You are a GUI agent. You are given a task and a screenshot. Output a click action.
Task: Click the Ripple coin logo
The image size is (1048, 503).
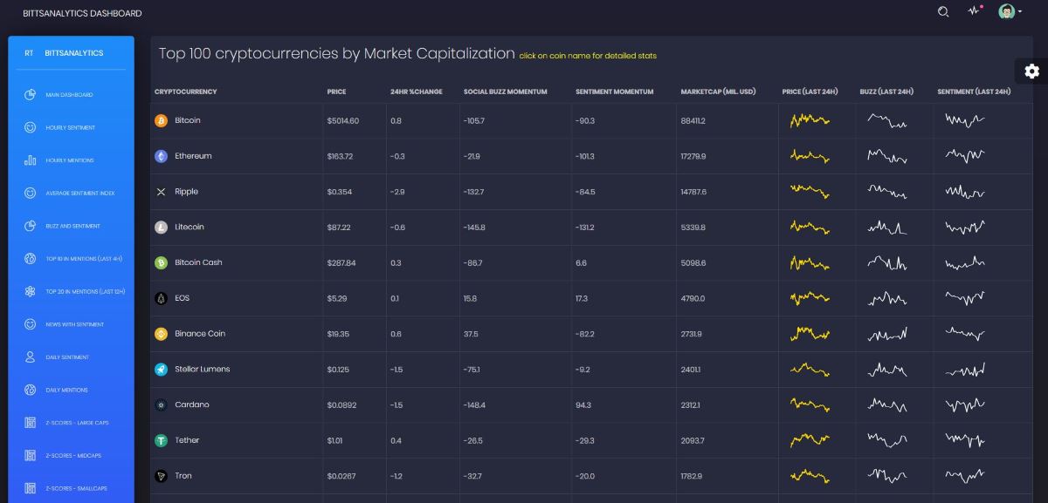click(x=161, y=192)
